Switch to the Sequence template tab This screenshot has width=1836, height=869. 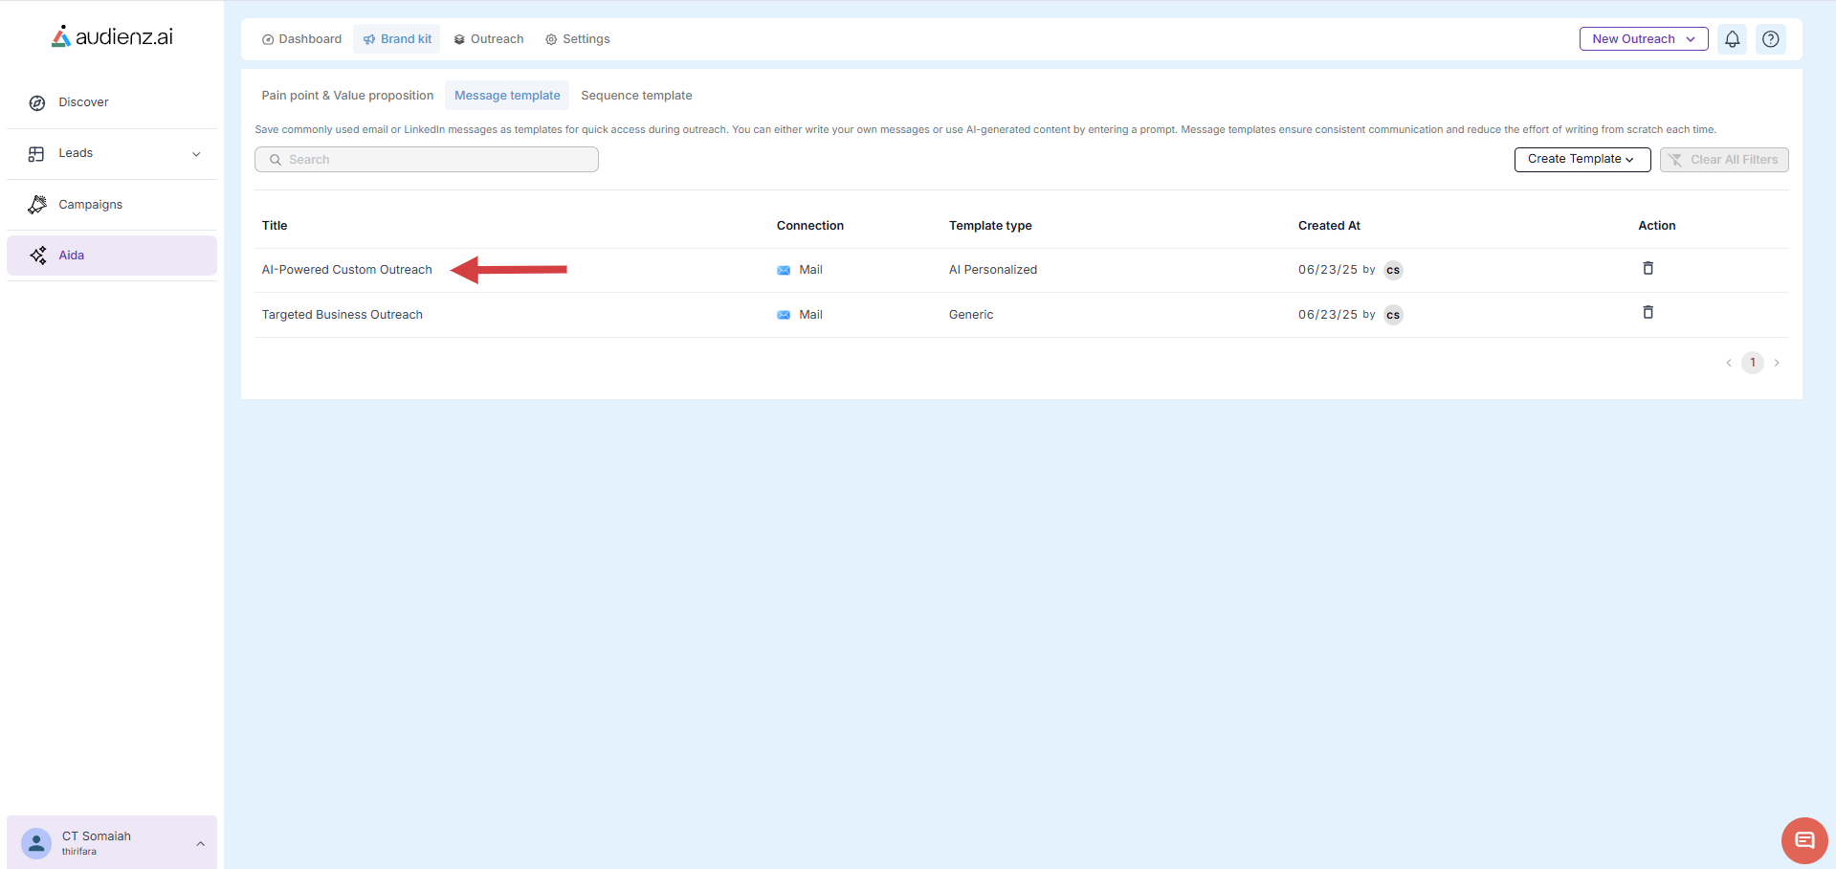636,96
